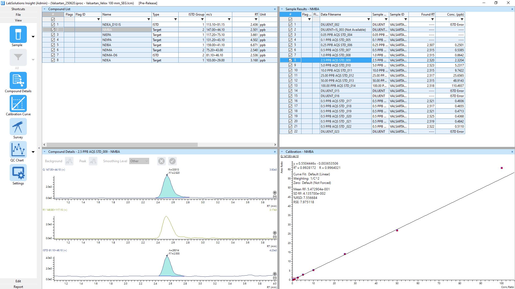Open the QC Chart icon

point(18,150)
